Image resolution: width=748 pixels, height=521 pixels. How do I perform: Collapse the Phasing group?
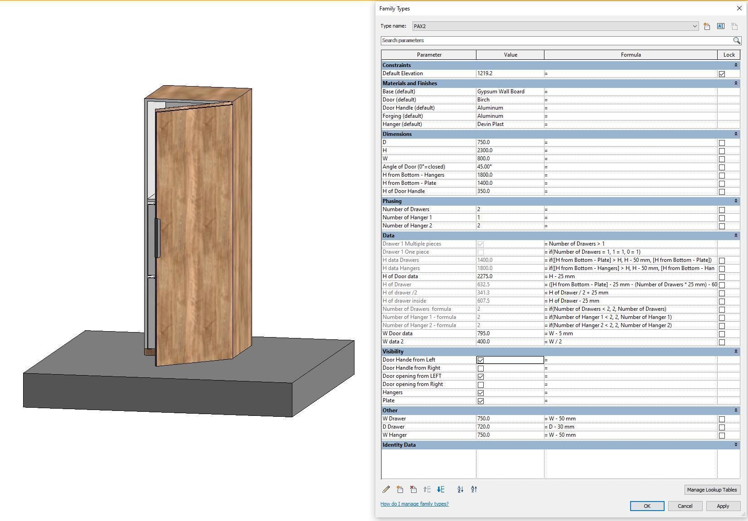click(x=736, y=201)
